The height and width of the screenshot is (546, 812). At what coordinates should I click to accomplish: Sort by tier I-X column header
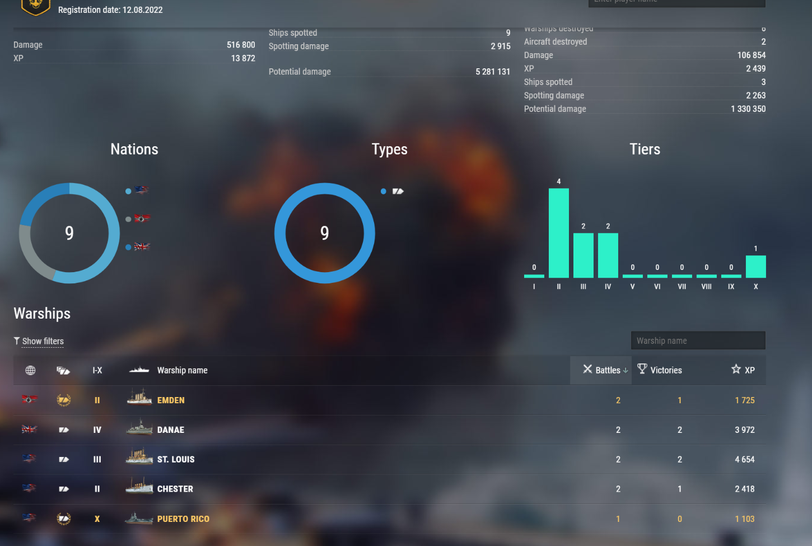click(x=97, y=370)
